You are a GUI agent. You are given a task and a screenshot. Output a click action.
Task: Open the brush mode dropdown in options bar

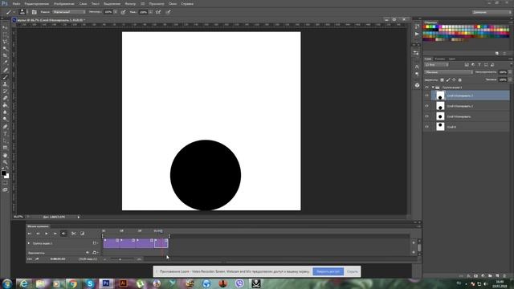pyautogui.click(x=68, y=12)
